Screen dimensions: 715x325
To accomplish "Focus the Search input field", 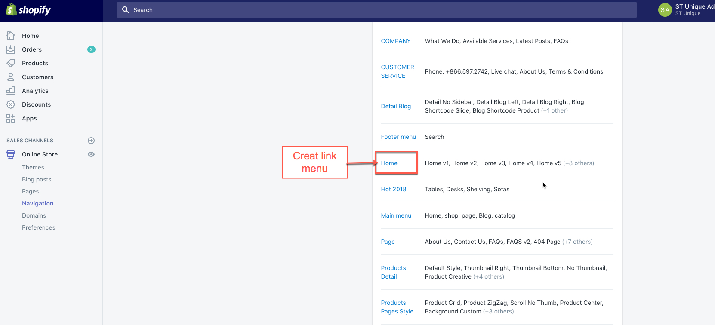I will pyautogui.click(x=377, y=10).
